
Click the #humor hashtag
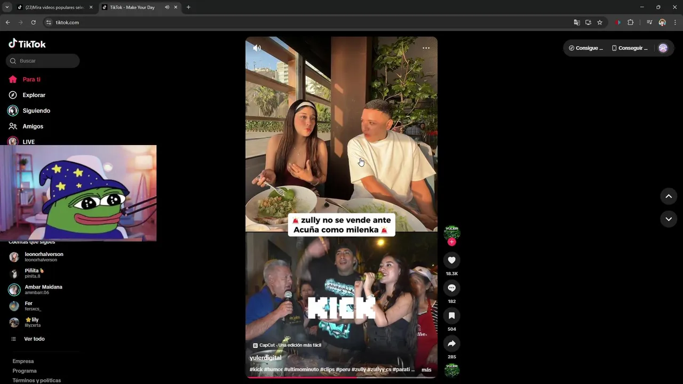point(273,370)
